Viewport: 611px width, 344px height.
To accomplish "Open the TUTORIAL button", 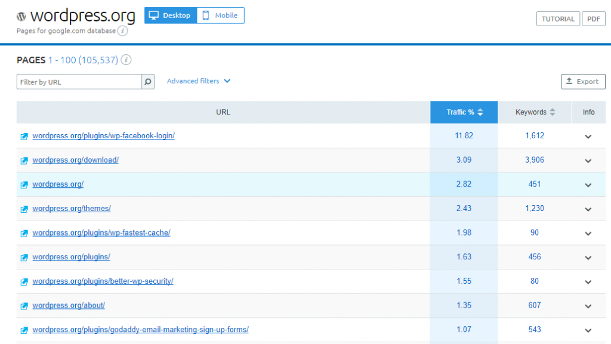I will (x=558, y=18).
